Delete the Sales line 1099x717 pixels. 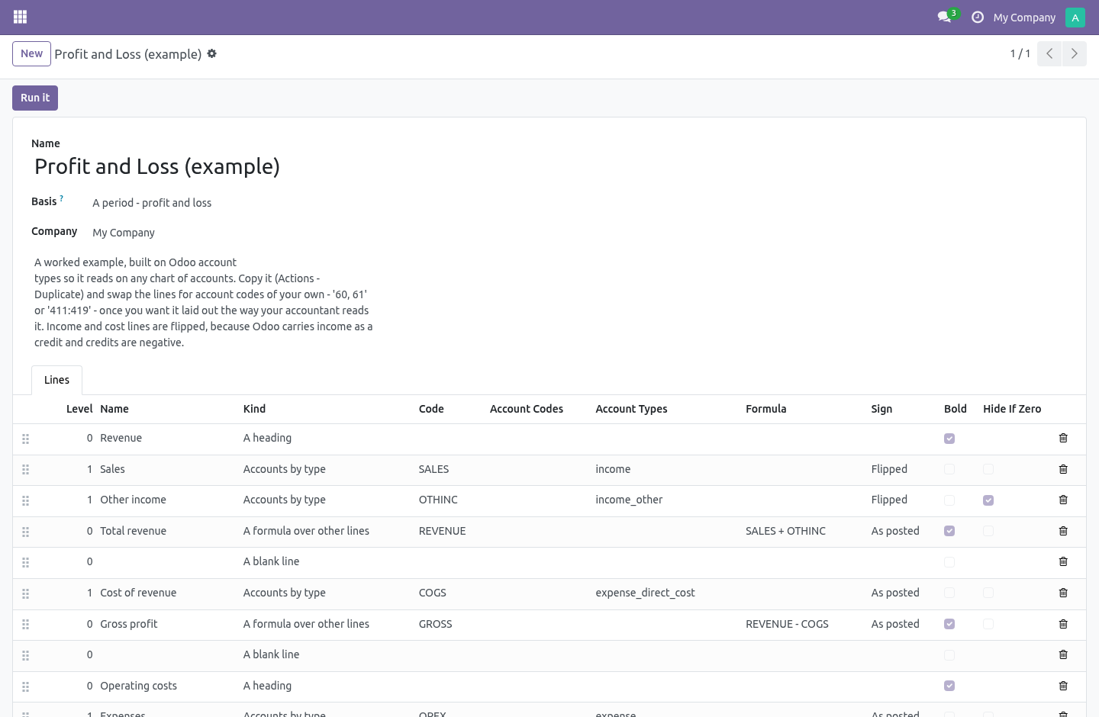click(1063, 469)
